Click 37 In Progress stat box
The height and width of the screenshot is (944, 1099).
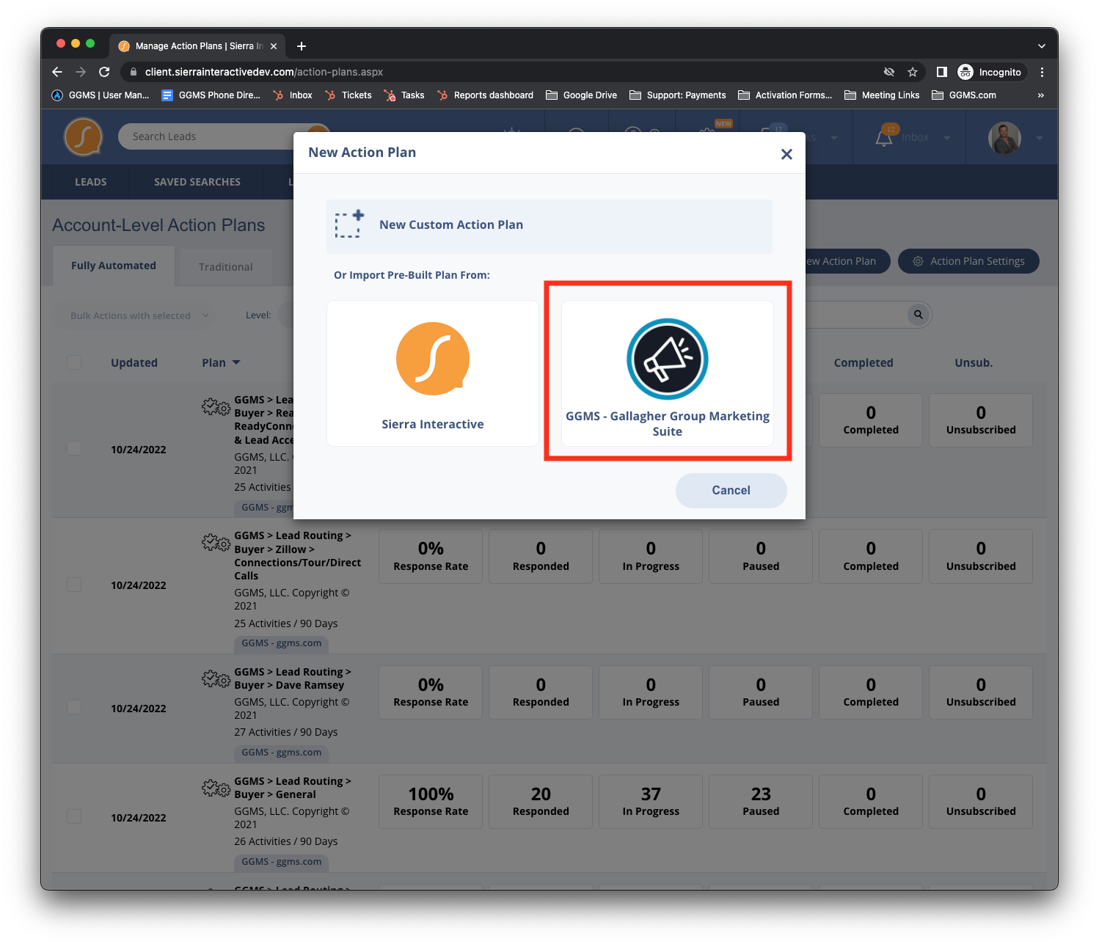pyautogui.click(x=651, y=802)
